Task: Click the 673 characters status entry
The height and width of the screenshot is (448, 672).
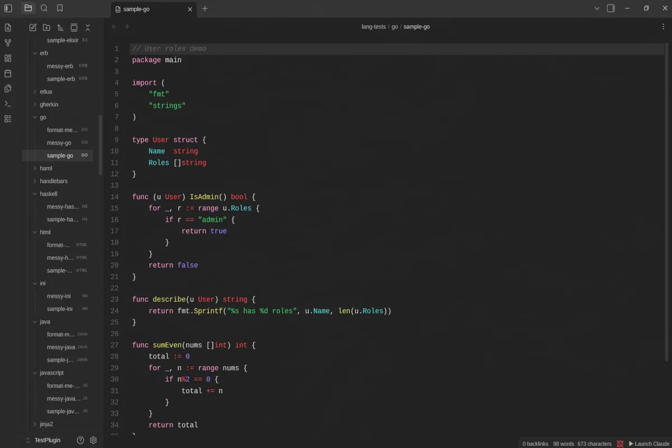Action: click(x=595, y=444)
